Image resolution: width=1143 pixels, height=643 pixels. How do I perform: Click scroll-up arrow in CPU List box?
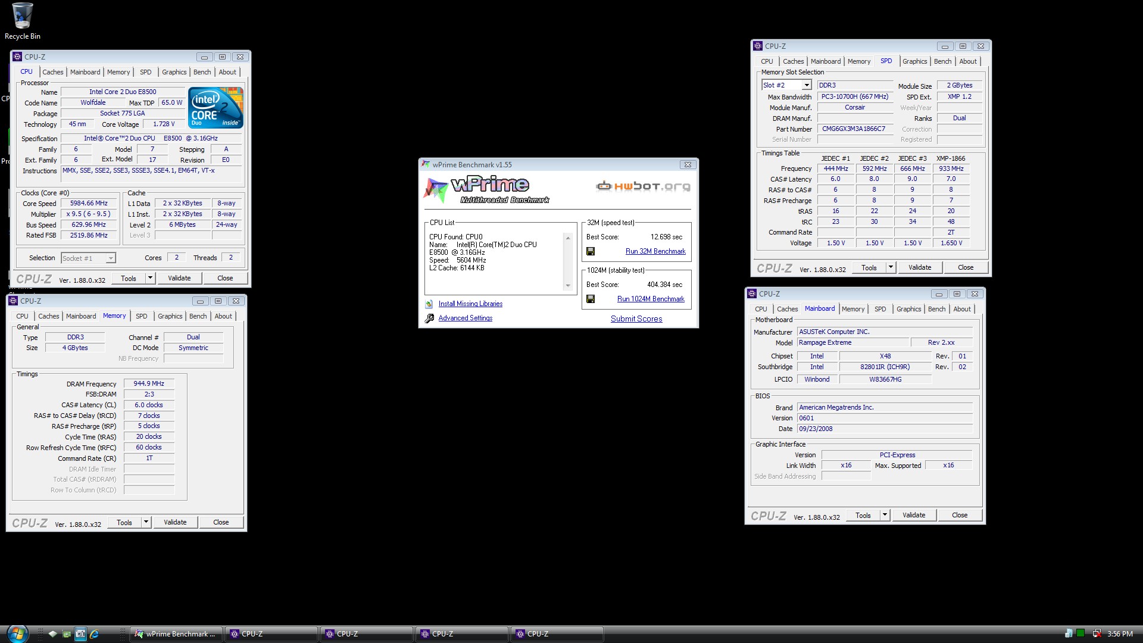click(568, 238)
